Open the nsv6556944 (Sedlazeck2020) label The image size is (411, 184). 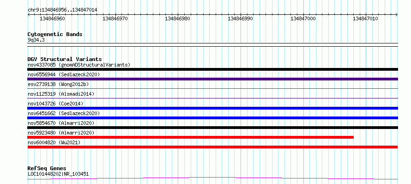tap(64, 74)
